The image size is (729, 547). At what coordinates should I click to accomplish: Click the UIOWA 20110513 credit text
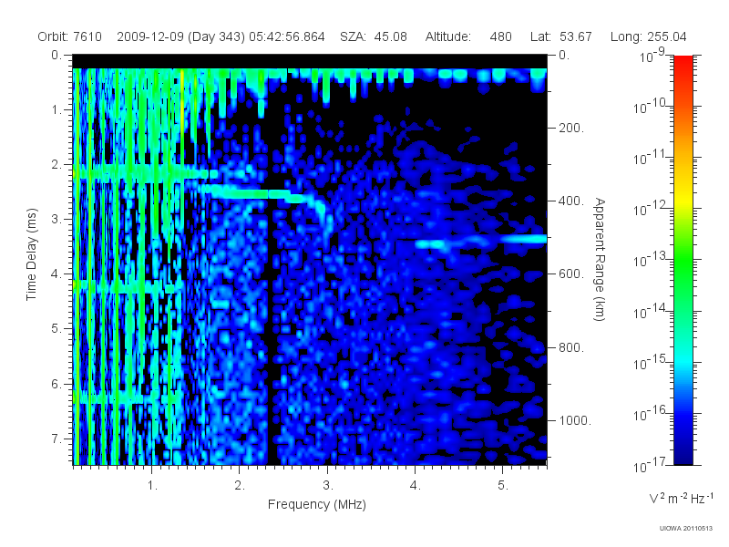point(686,529)
